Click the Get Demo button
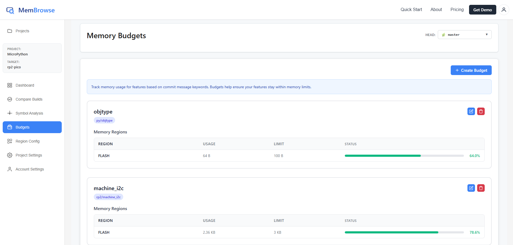 click(482, 9)
